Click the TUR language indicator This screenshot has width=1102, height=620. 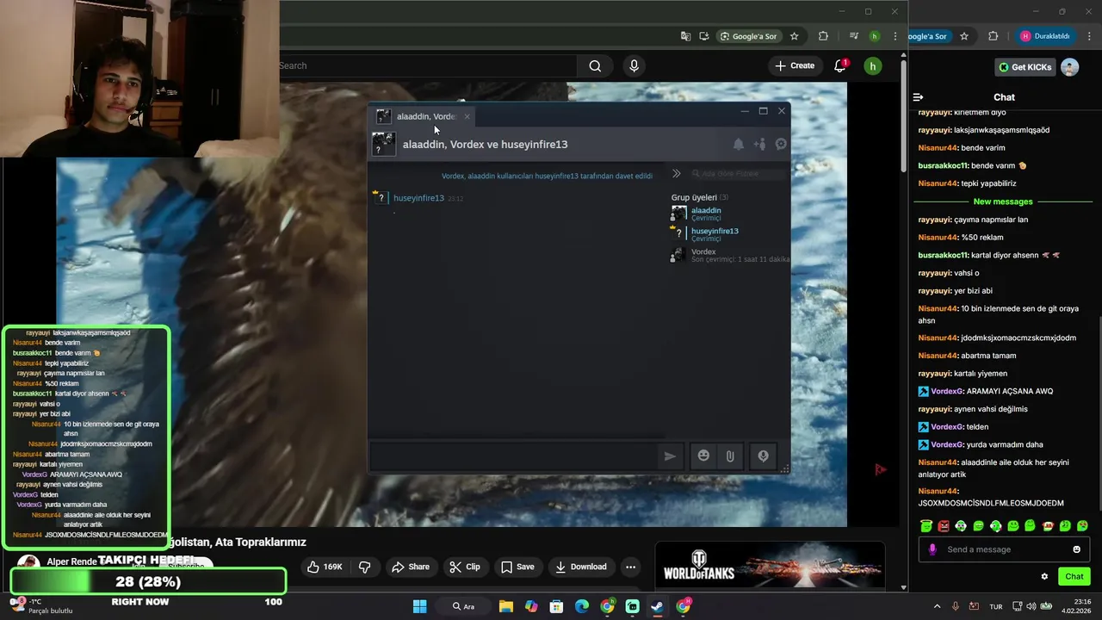click(x=995, y=606)
